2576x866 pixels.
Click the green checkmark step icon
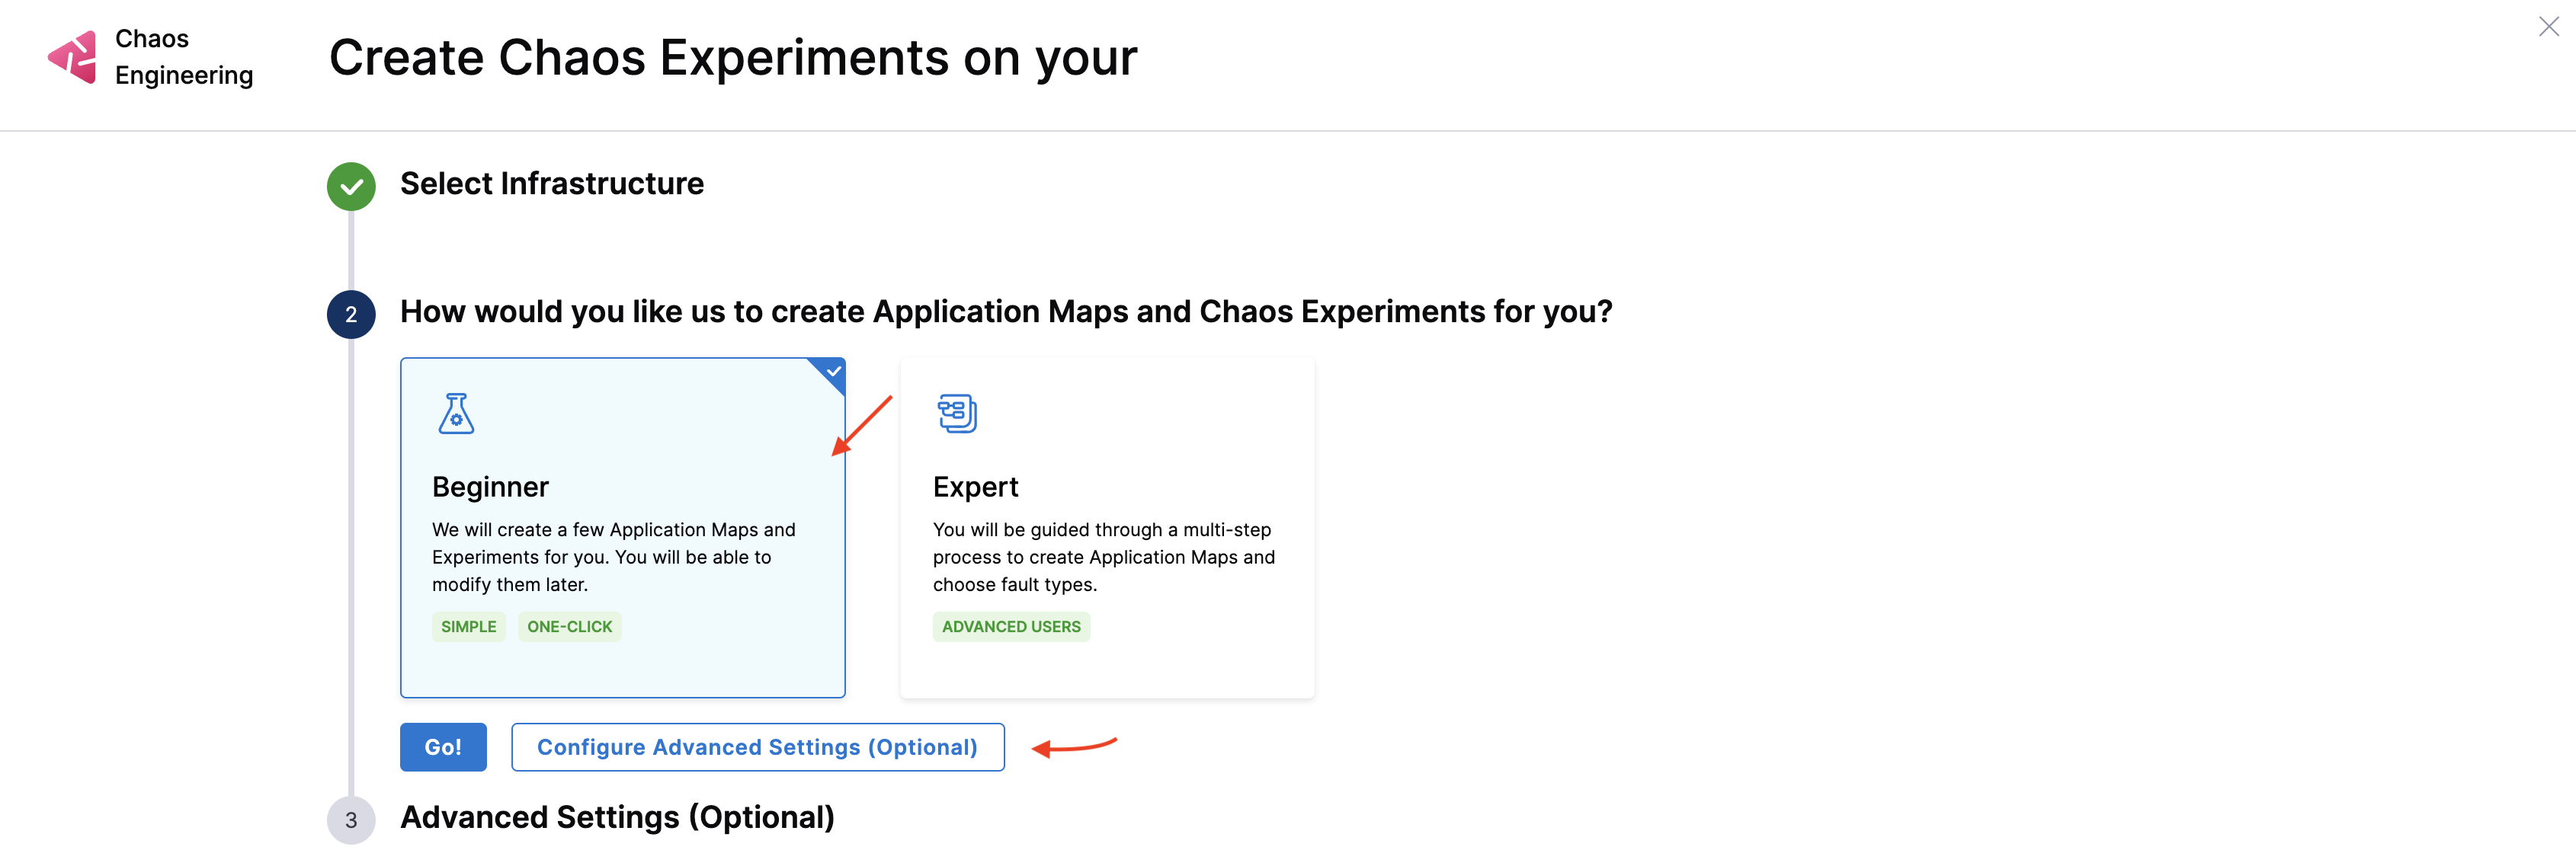click(x=351, y=187)
